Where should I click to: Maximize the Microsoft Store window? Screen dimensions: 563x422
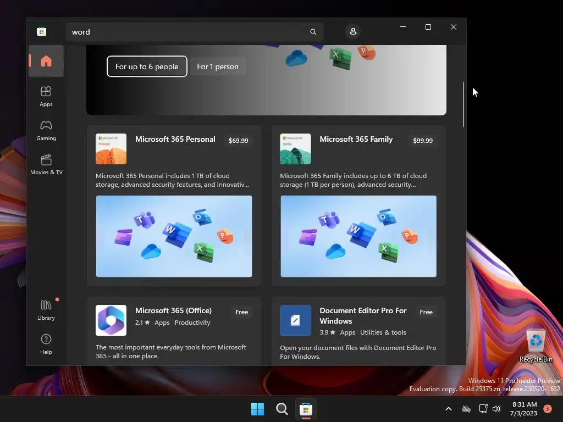428,27
